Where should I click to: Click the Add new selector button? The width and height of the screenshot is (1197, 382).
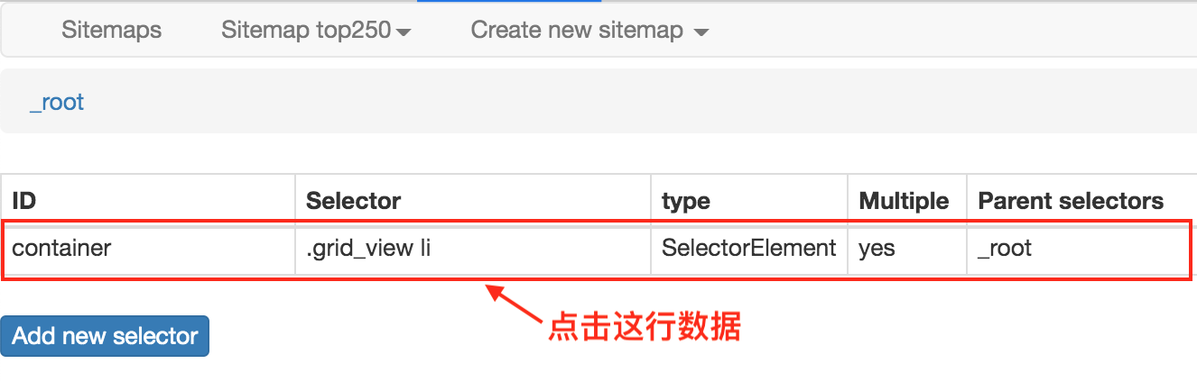(x=105, y=336)
